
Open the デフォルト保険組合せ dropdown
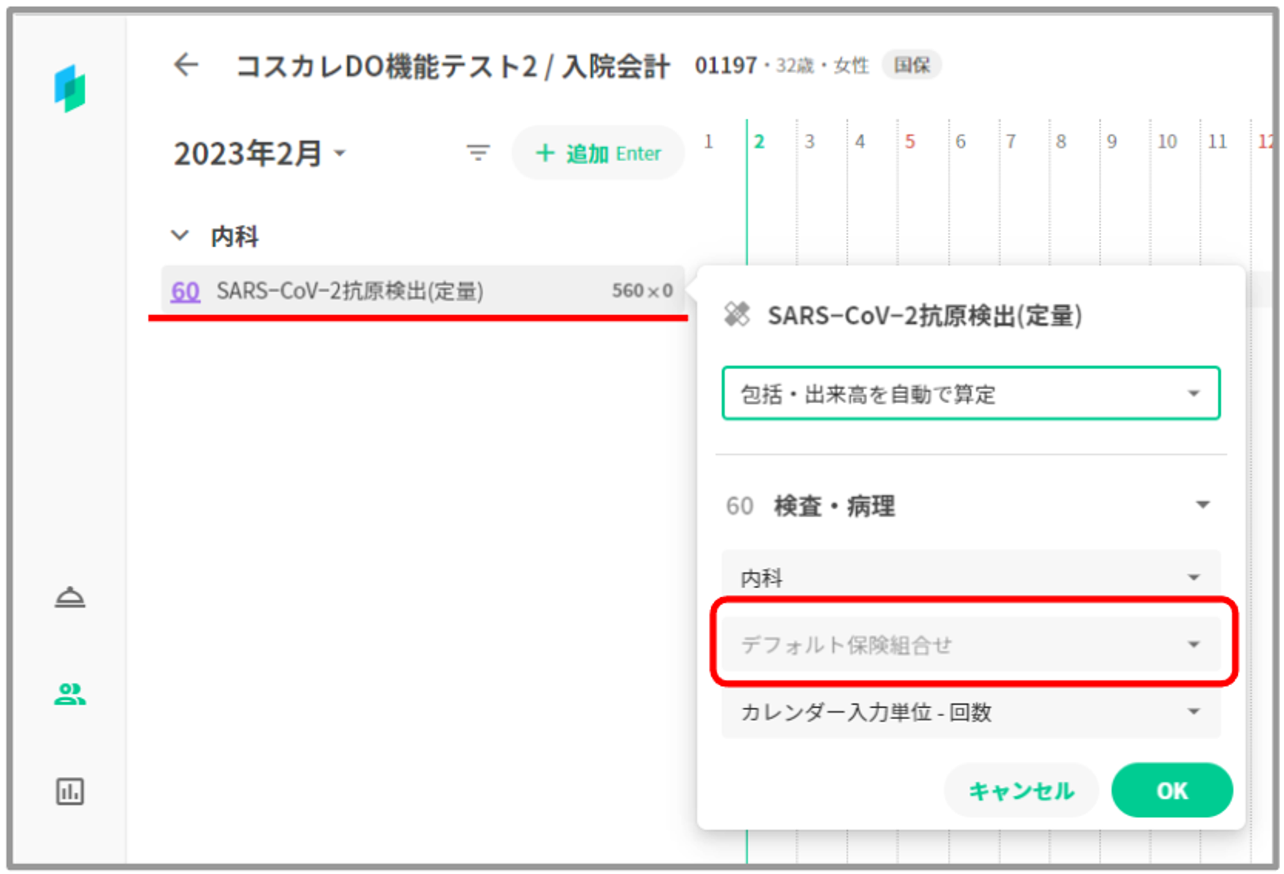click(x=971, y=644)
